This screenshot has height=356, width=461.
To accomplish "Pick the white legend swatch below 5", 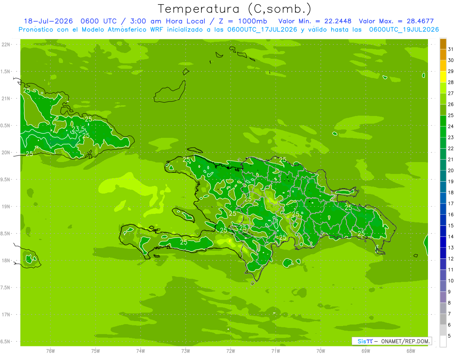I will click(443, 341).
